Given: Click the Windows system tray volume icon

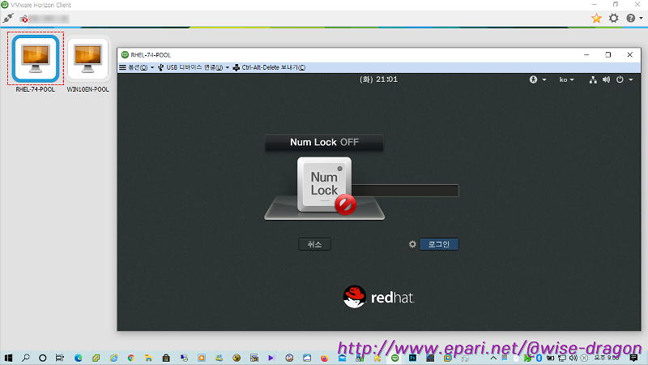Looking at the screenshot, I should [573, 358].
